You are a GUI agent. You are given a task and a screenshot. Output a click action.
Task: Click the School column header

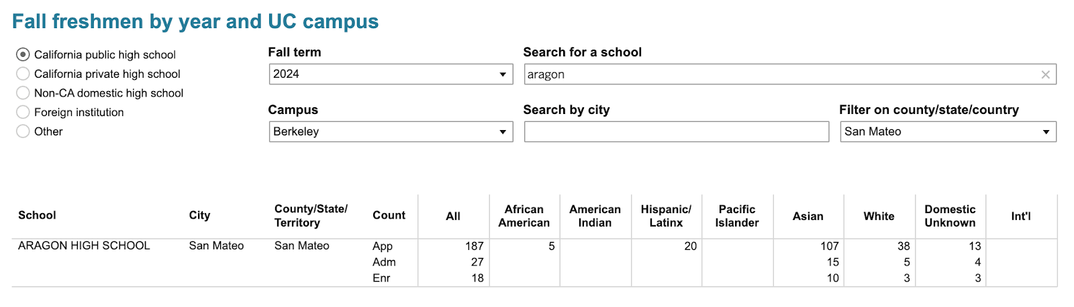[37, 215]
